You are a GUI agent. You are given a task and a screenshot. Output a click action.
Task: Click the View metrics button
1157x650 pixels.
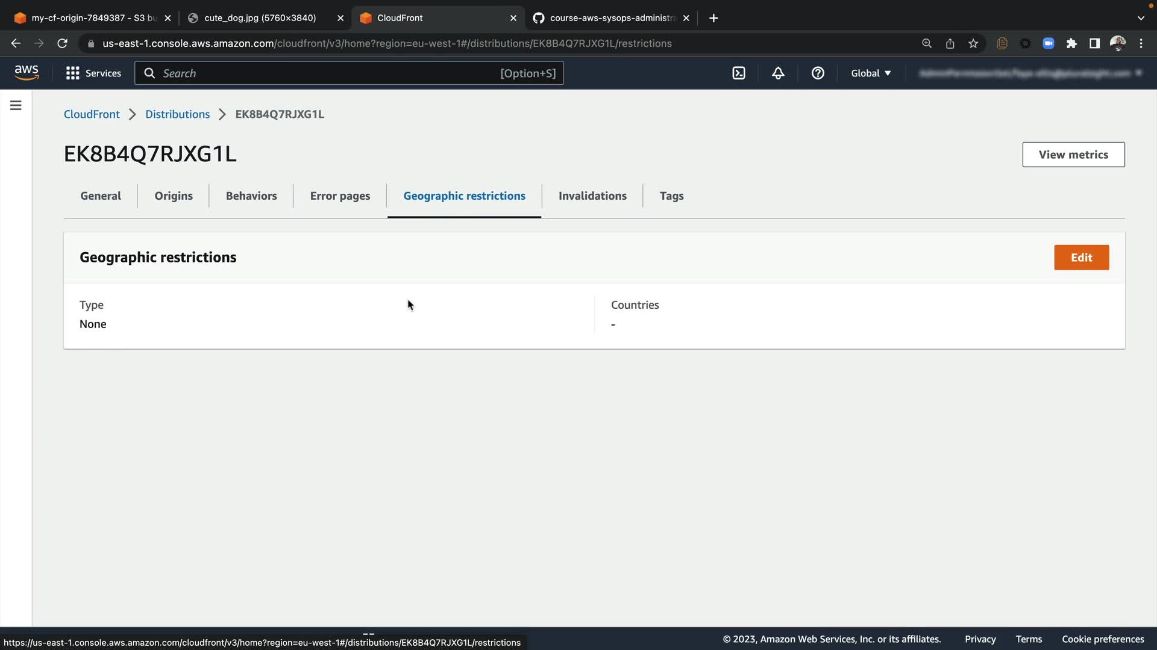[x=1073, y=155]
